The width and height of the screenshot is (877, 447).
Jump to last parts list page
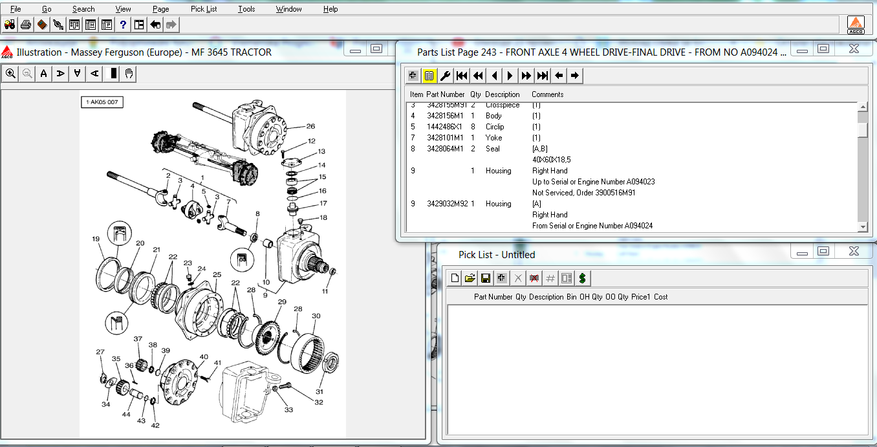(543, 76)
